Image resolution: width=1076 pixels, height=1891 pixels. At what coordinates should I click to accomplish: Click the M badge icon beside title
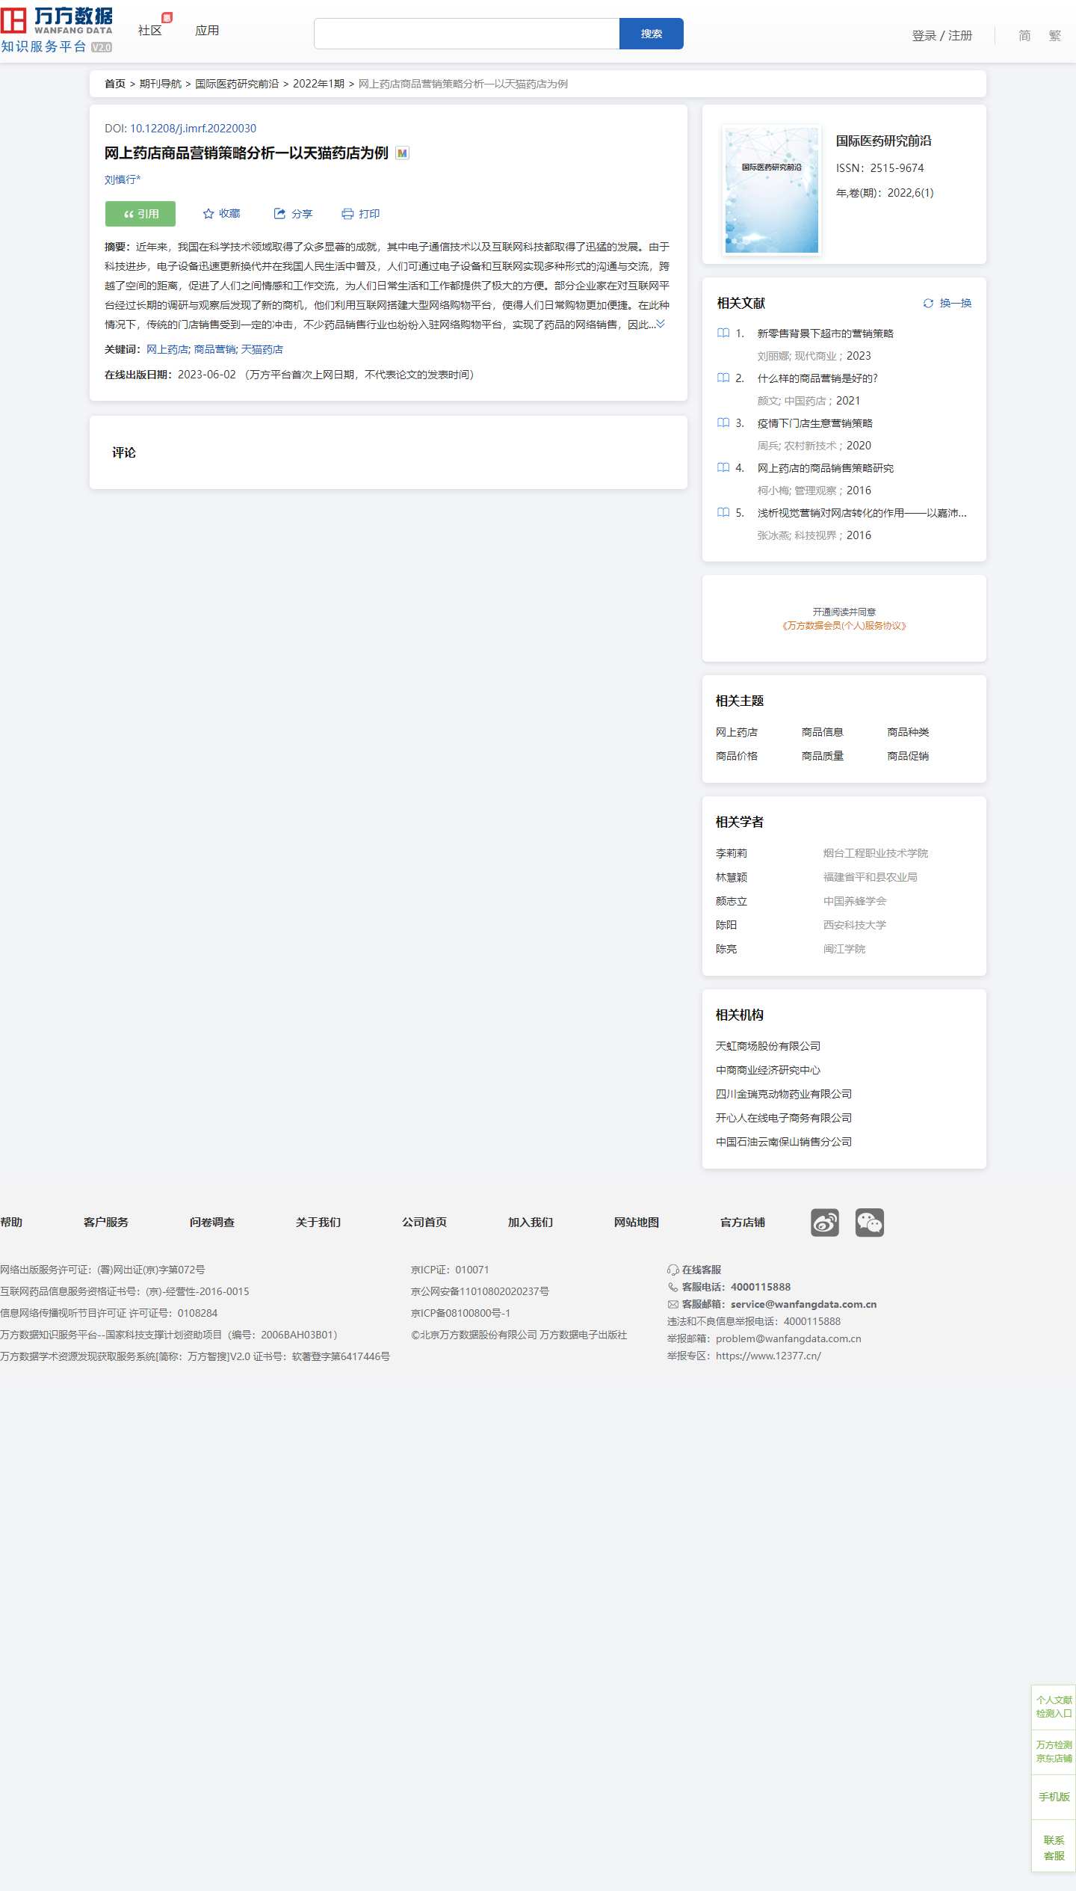pos(403,153)
